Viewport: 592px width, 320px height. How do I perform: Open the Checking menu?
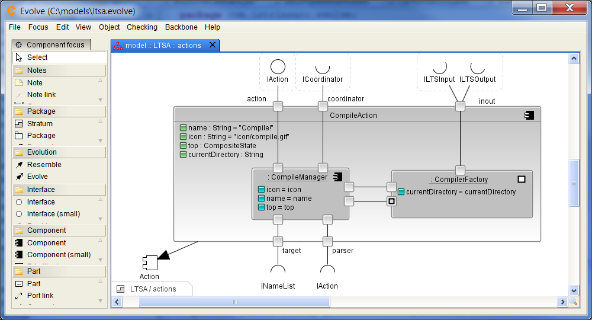142,27
